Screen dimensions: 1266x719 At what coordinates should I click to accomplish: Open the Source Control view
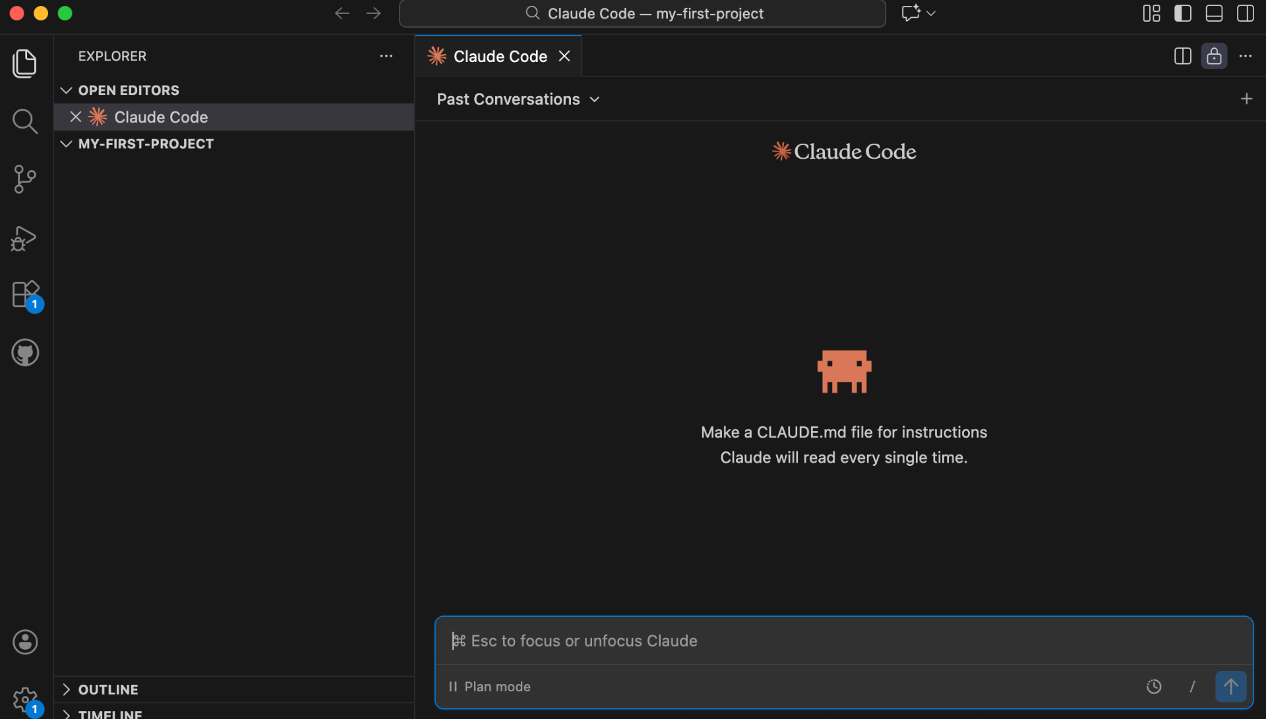click(x=25, y=179)
